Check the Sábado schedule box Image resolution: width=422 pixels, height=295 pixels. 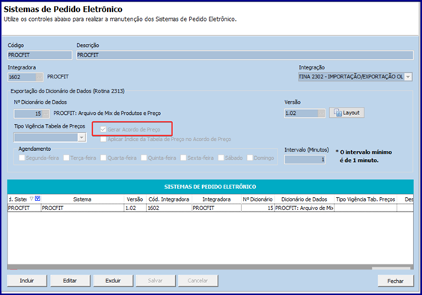click(221, 158)
